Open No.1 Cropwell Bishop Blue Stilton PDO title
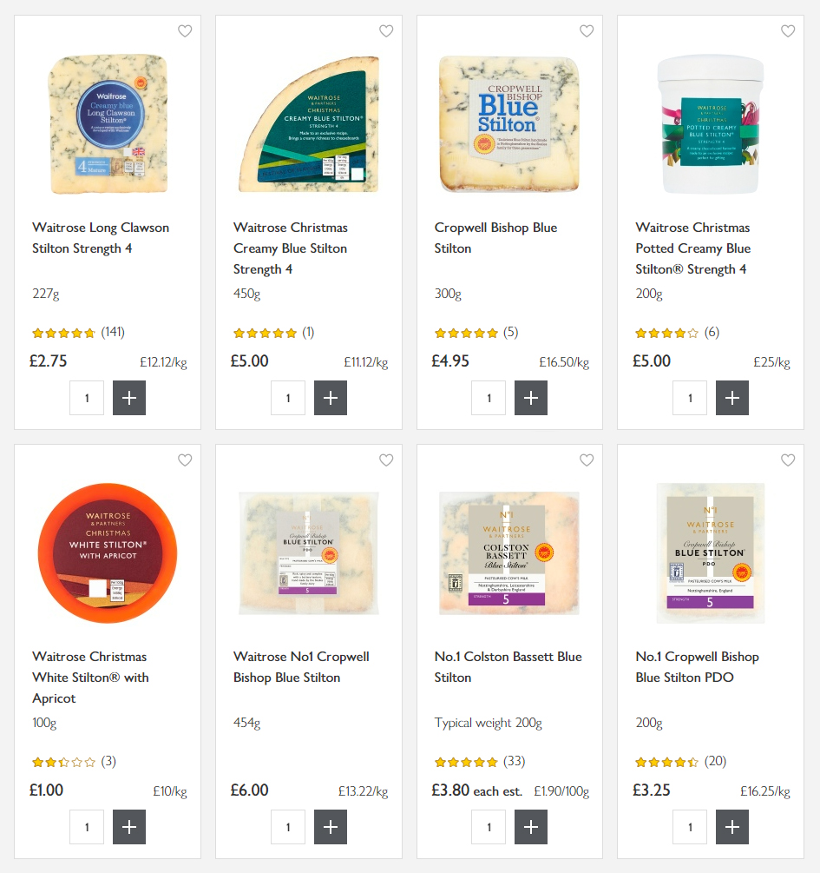Image resolution: width=820 pixels, height=873 pixels. pyautogui.click(x=697, y=667)
